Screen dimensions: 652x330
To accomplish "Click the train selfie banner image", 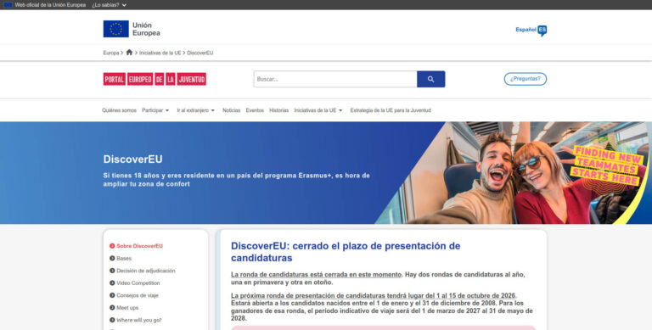I will click(x=513, y=173).
